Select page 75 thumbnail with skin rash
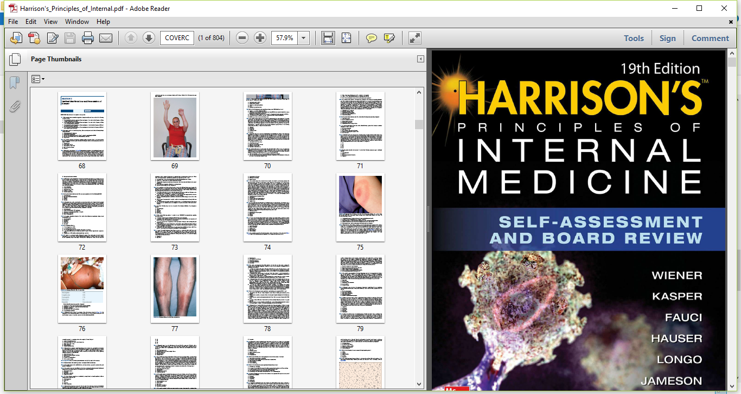741x394 pixels. (x=360, y=207)
